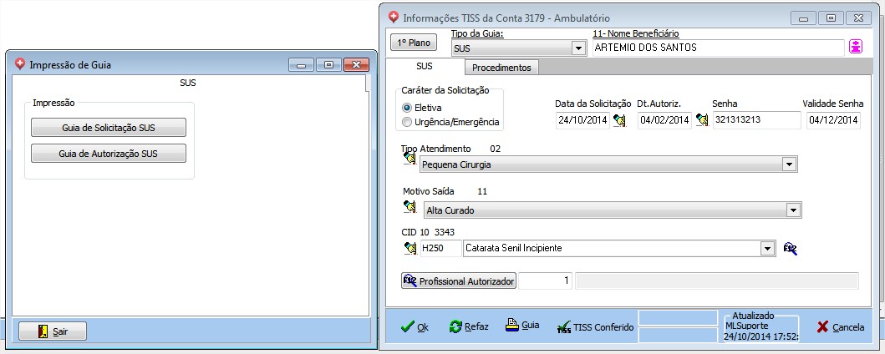This screenshot has width=885, height=354.
Task: Click Guia de Solicitação SUS button
Action: coord(109,128)
